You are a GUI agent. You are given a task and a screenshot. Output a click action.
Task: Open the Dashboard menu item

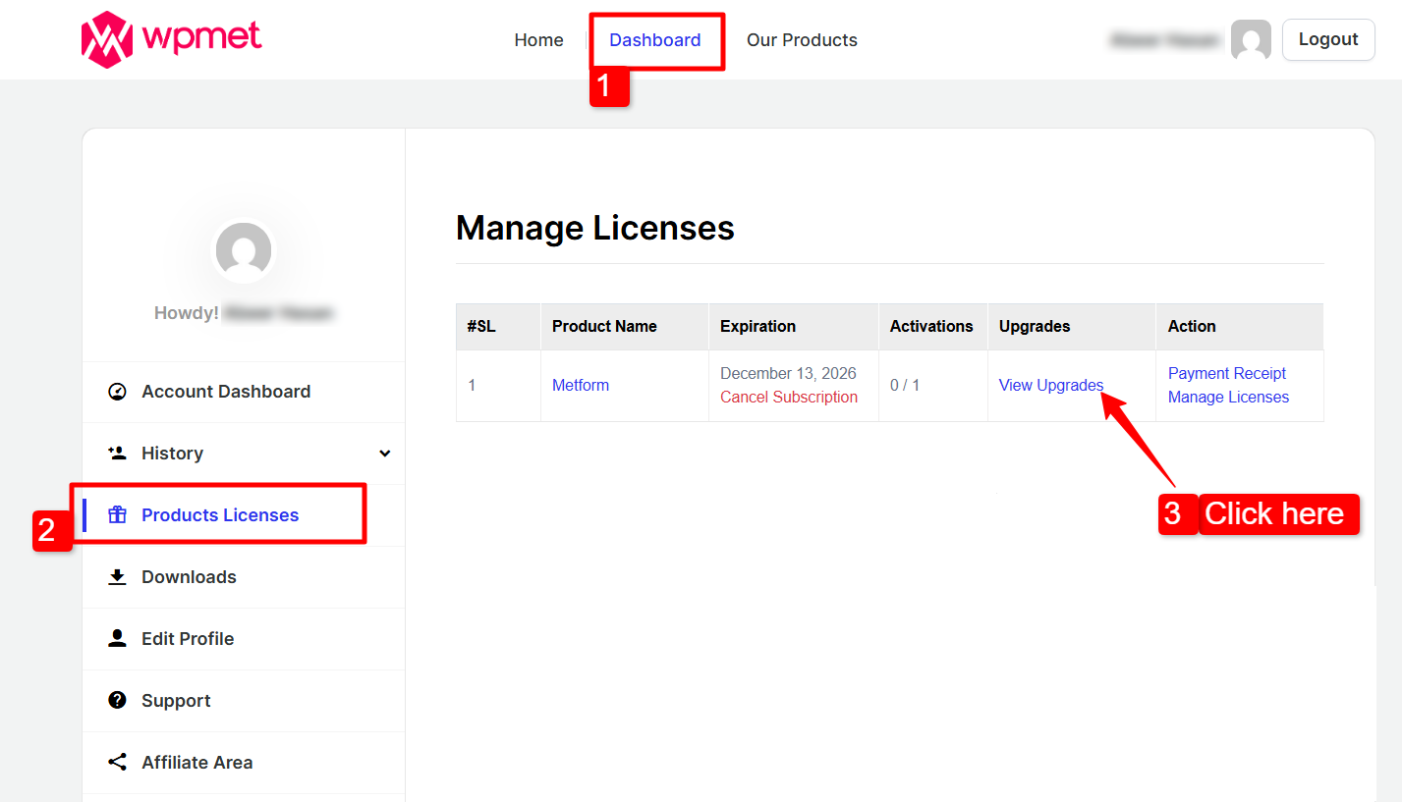[654, 40]
